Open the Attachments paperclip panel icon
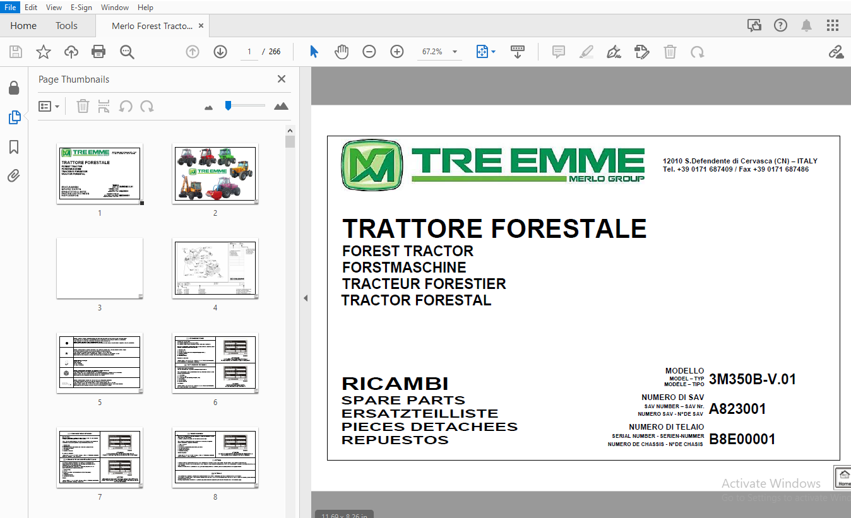 pyautogui.click(x=14, y=175)
